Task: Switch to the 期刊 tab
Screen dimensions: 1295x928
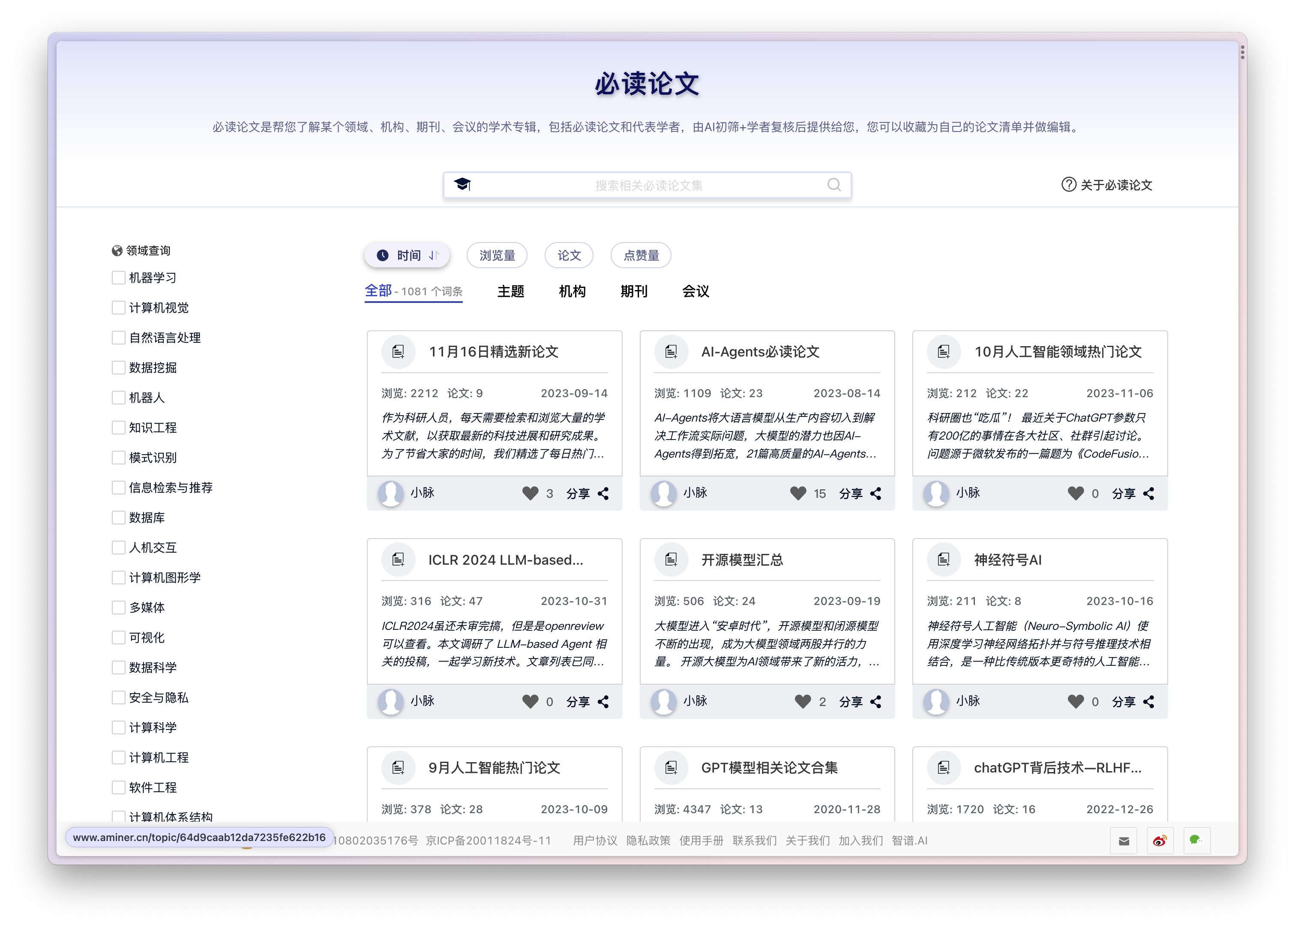Action: tap(634, 292)
